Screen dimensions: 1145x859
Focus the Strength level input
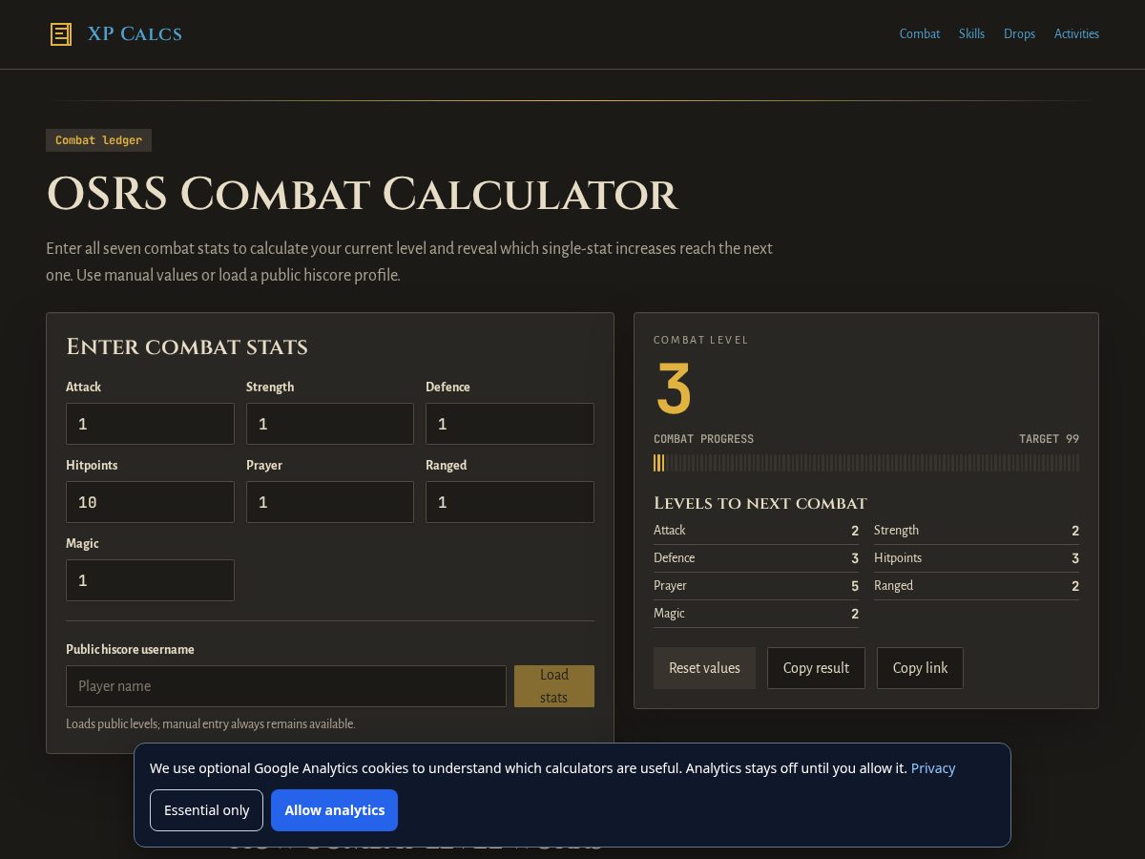tap(330, 424)
